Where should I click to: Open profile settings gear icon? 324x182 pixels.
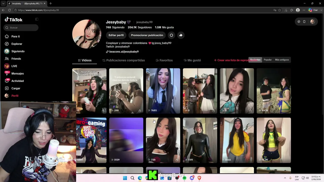point(171,35)
